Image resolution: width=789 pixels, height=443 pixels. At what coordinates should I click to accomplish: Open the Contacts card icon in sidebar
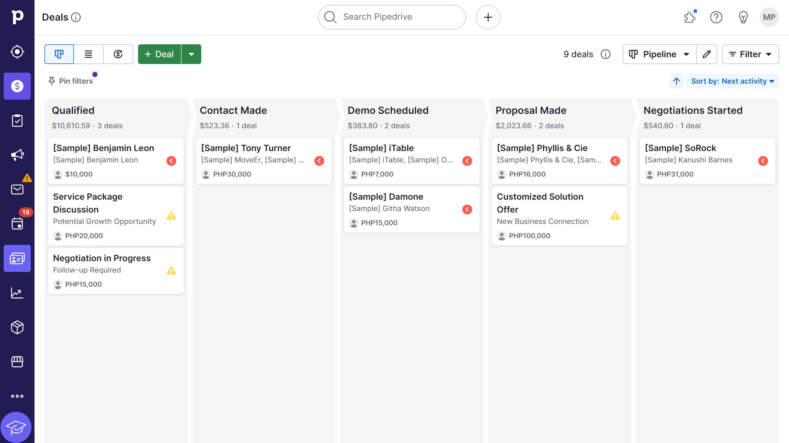(17, 258)
